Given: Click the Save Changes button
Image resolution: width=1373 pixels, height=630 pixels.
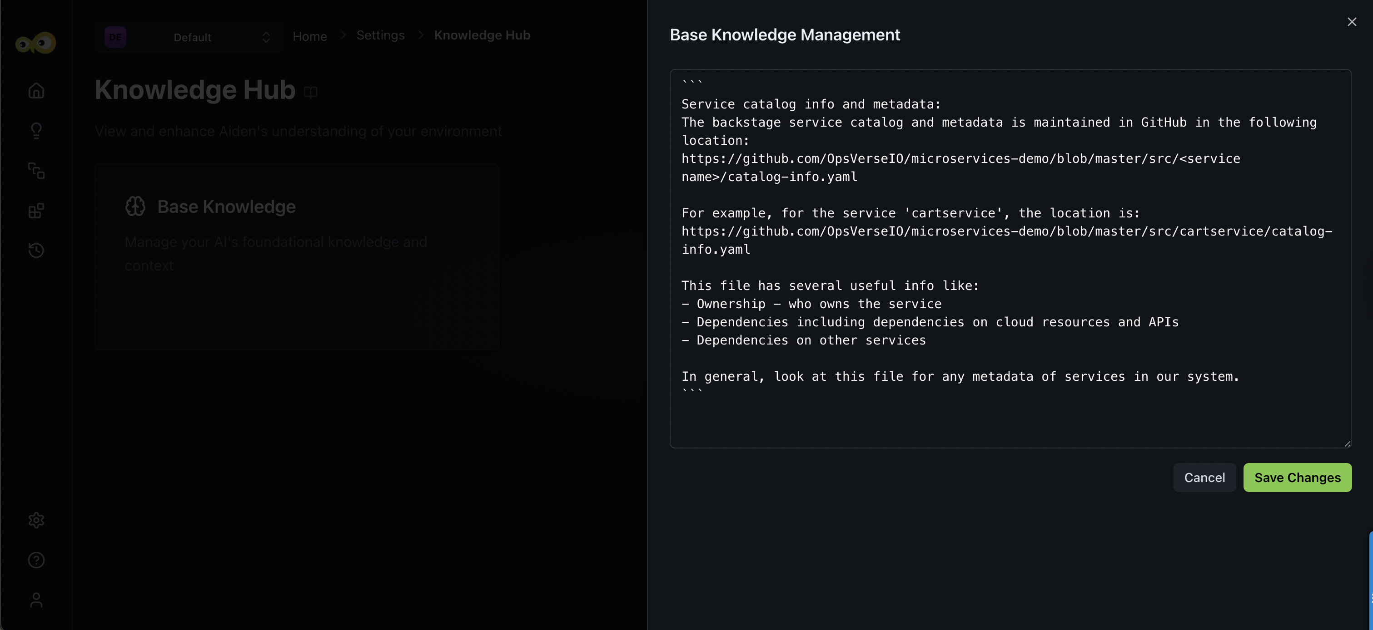Looking at the screenshot, I should tap(1297, 477).
